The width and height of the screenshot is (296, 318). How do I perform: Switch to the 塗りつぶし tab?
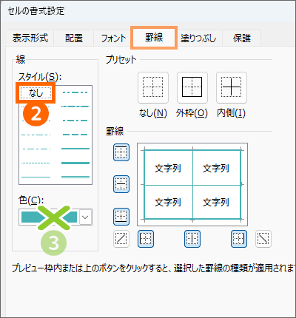198,38
